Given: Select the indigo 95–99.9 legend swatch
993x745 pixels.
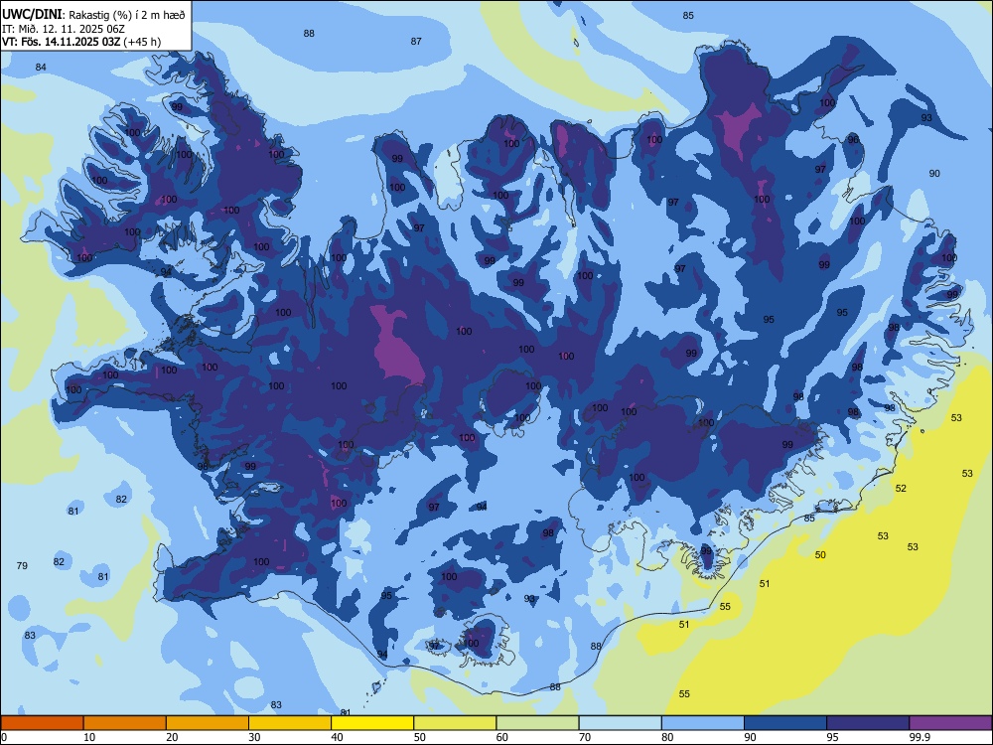Looking at the screenshot, I should click(868, 723).
